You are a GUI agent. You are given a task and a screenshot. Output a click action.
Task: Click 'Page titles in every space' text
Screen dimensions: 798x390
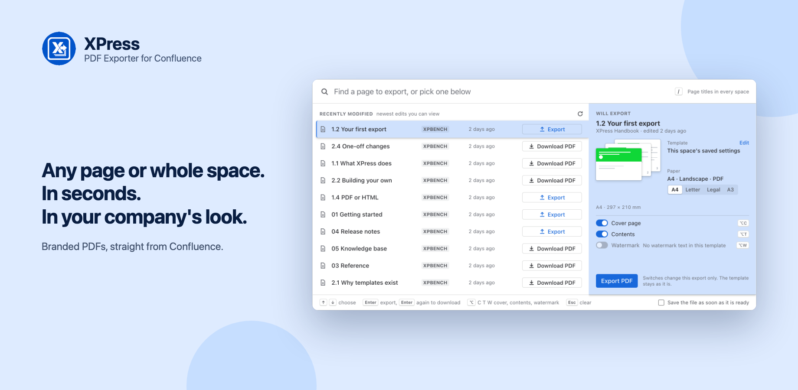pos(718,92)
